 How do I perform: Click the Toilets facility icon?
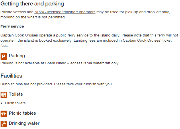[x=4, y=95]
